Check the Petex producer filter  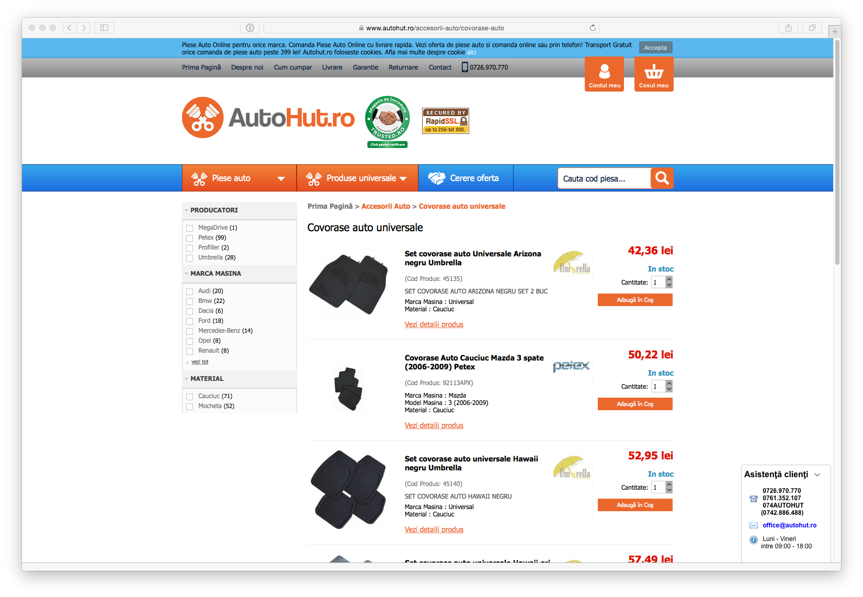point(190,238)
